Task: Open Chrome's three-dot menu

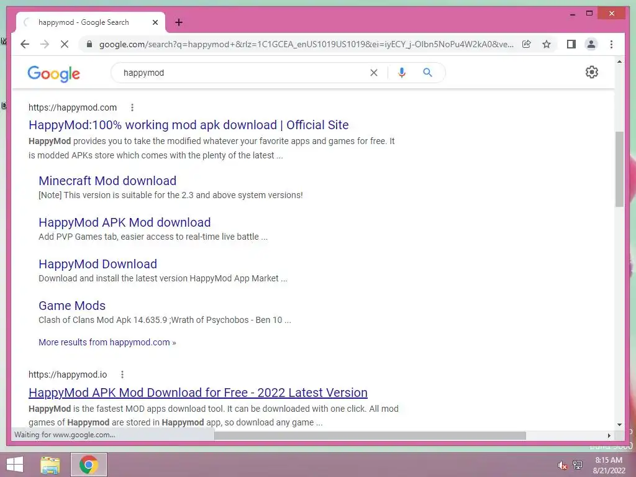Action: [611, 44]
